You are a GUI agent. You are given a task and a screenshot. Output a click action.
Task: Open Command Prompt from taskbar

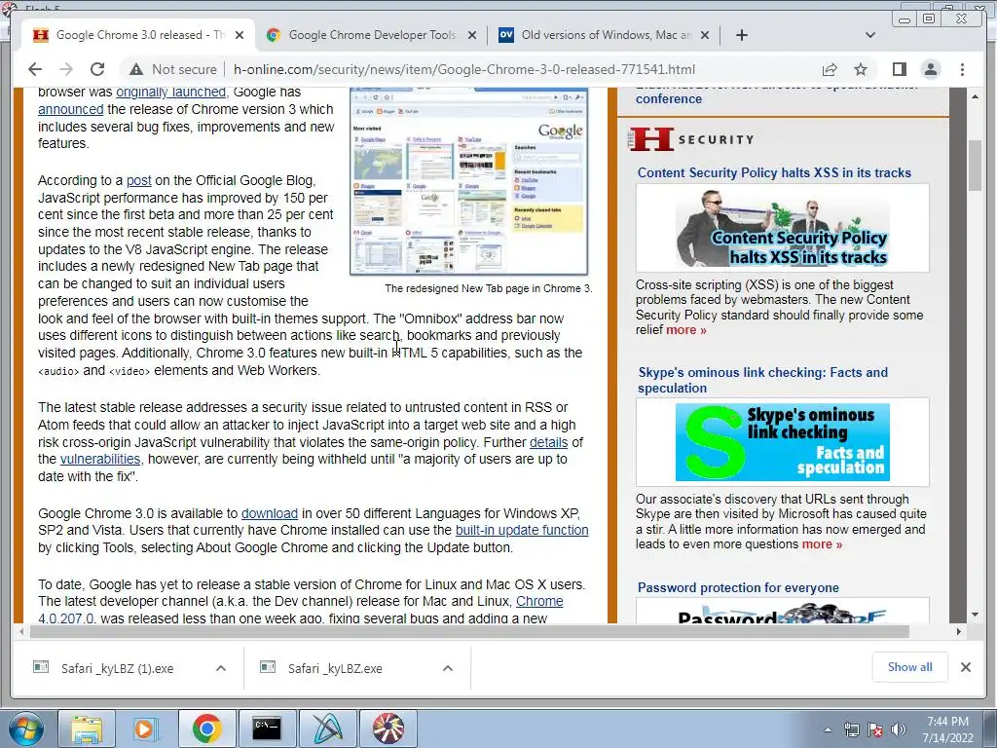pos(267,729)
